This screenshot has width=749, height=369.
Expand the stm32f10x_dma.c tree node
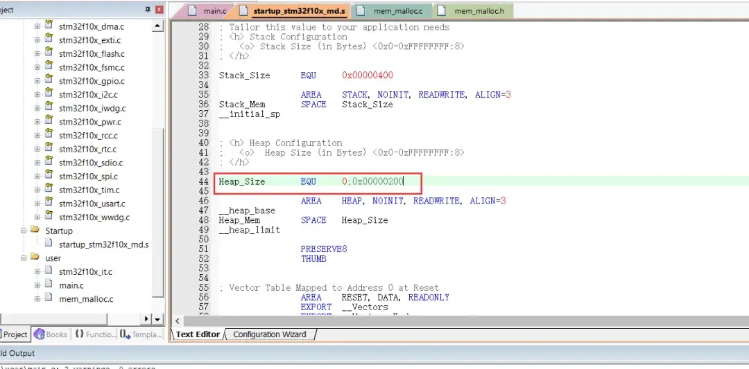pyautogui.click(x=37, y=27)
